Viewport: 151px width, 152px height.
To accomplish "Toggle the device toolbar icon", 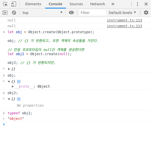I will [14, 4].
